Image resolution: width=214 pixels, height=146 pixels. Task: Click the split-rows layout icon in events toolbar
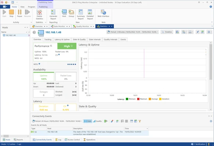click(122, 121)
